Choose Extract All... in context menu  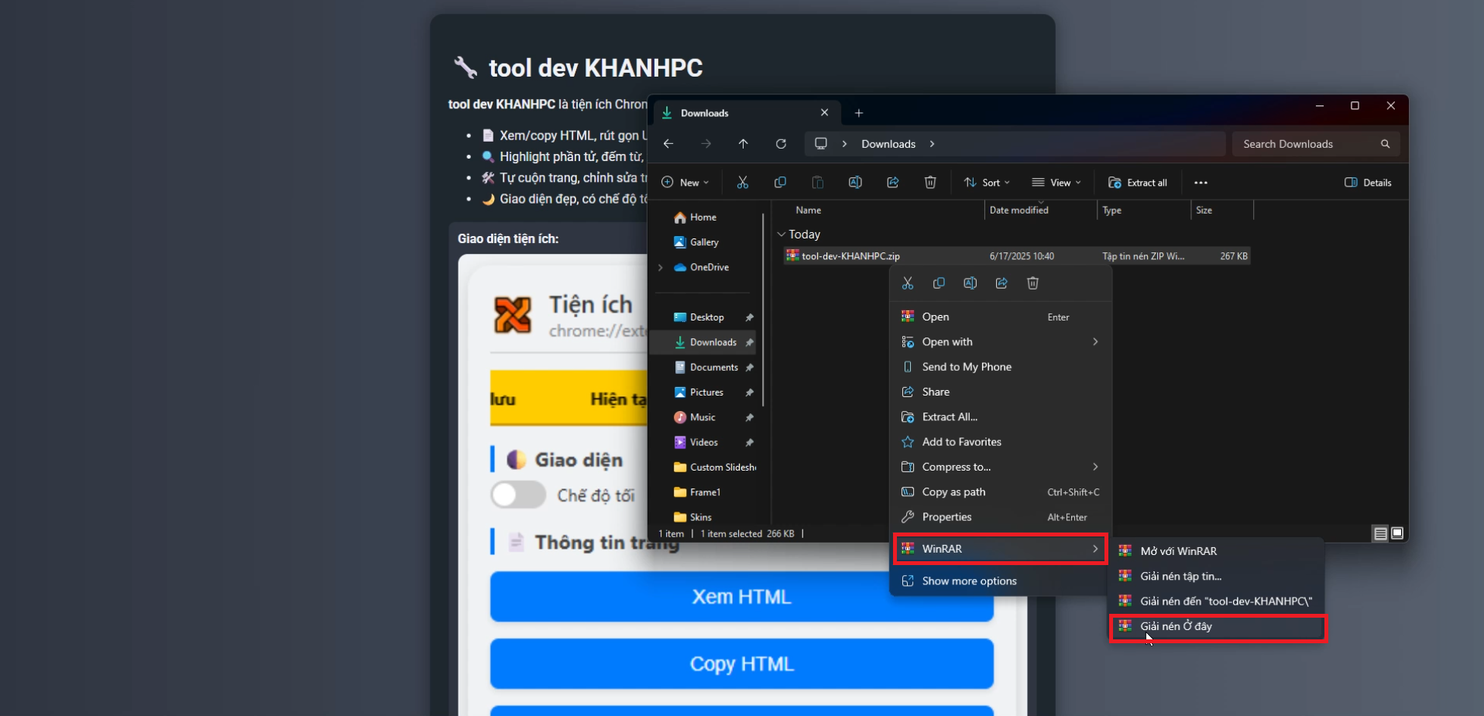coord(1001,417)
